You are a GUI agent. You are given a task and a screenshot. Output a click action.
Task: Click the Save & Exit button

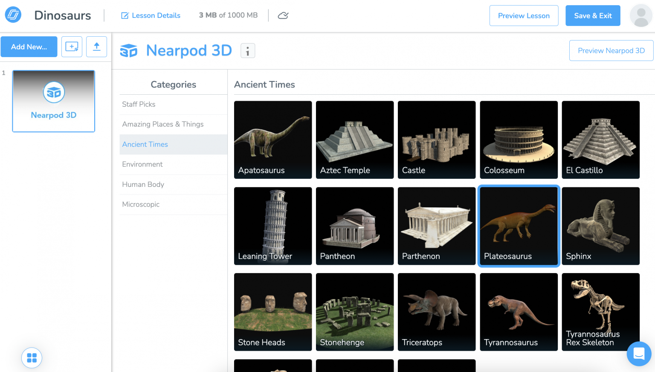[x=593, y=15]
